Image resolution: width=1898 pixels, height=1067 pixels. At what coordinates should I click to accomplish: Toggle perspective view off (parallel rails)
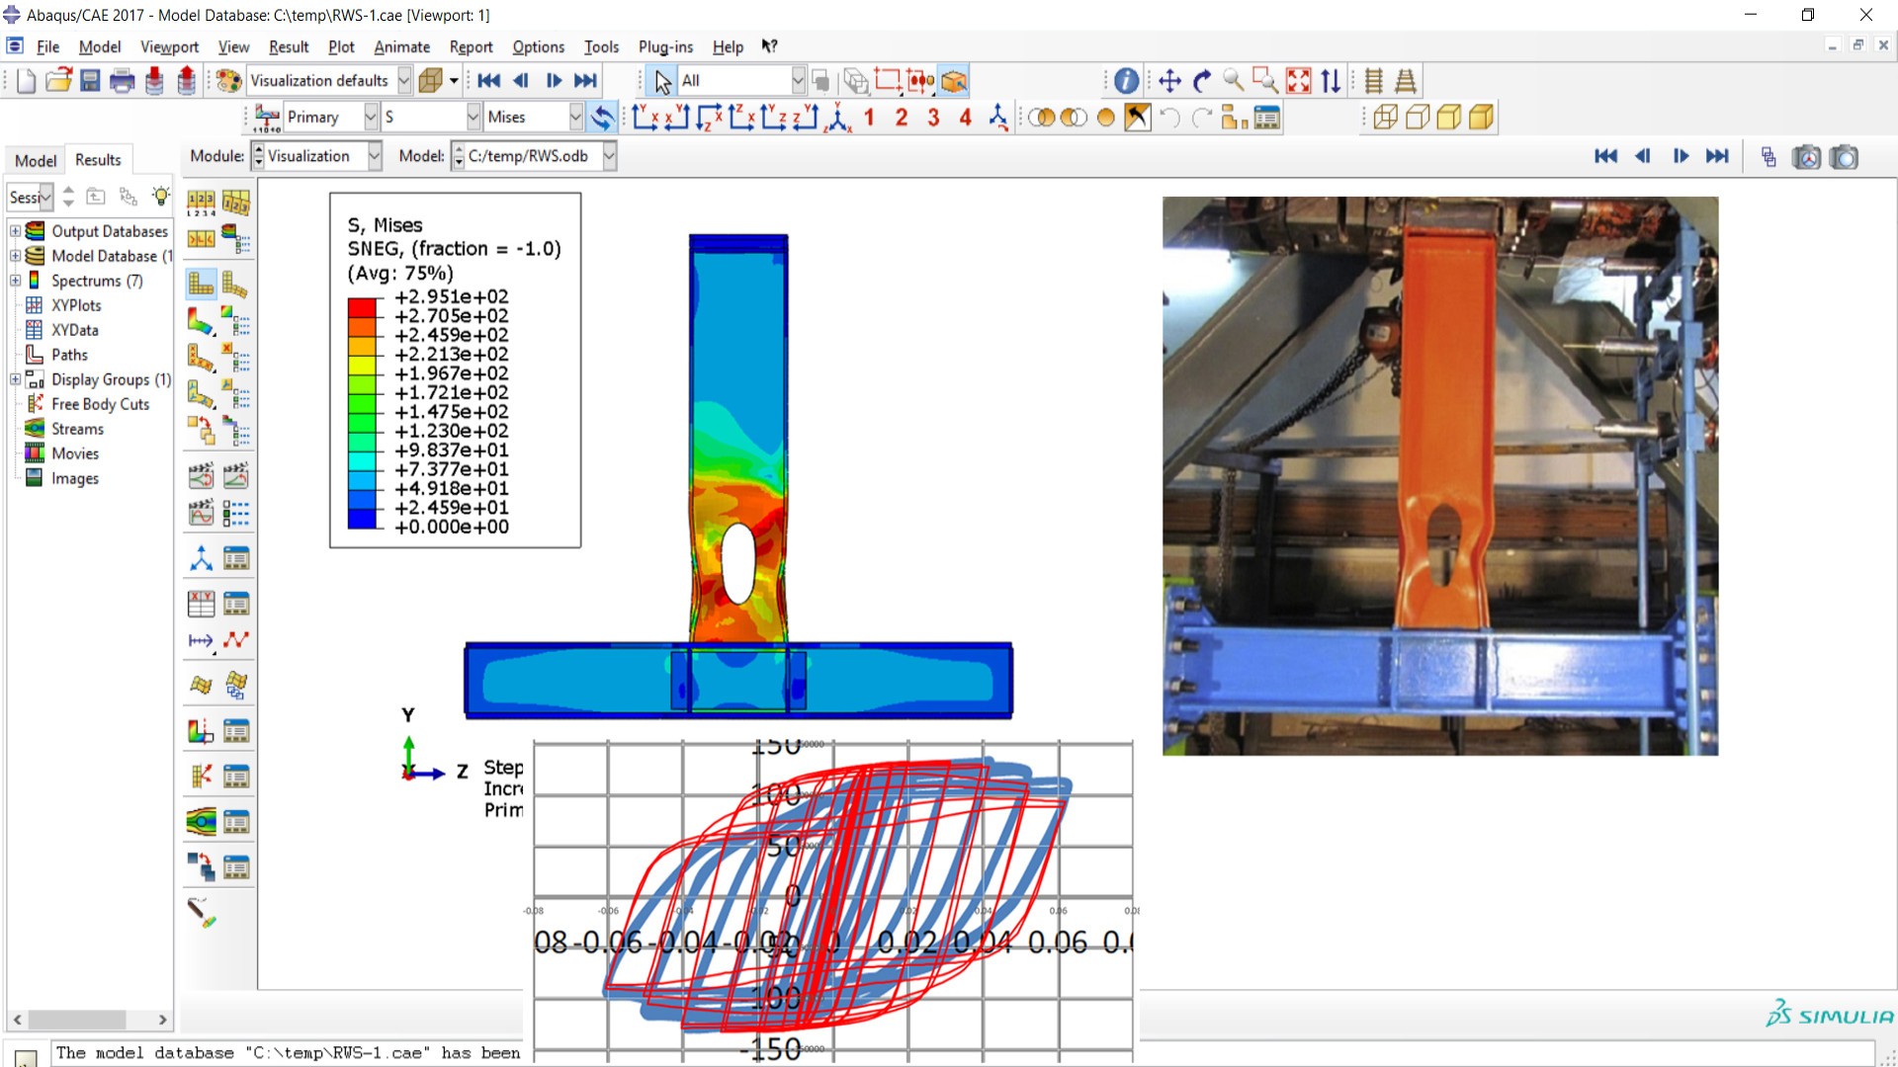point(1374,81)
